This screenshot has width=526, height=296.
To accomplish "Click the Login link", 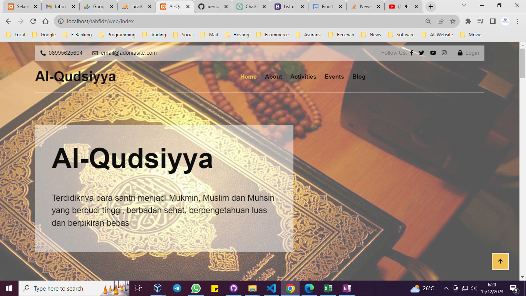I will [468, 53].
